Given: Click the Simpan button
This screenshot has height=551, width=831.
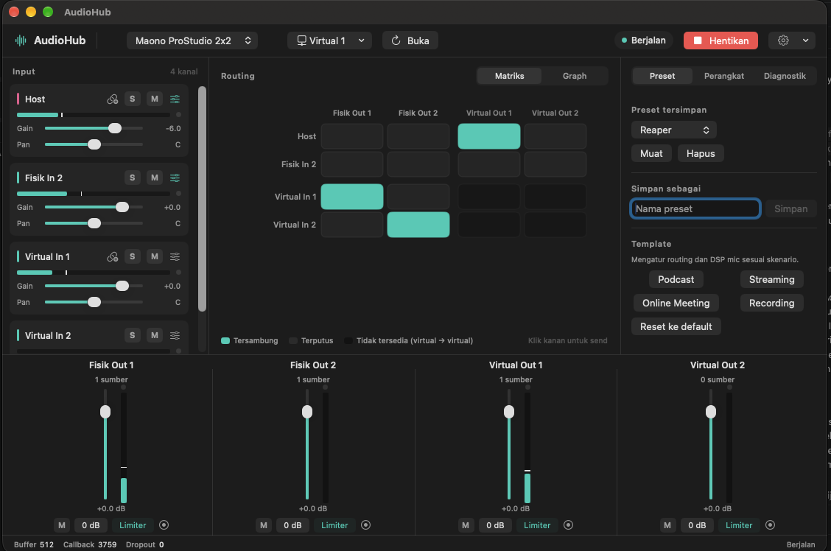Looking at the screenshot, I should [790, 208].
